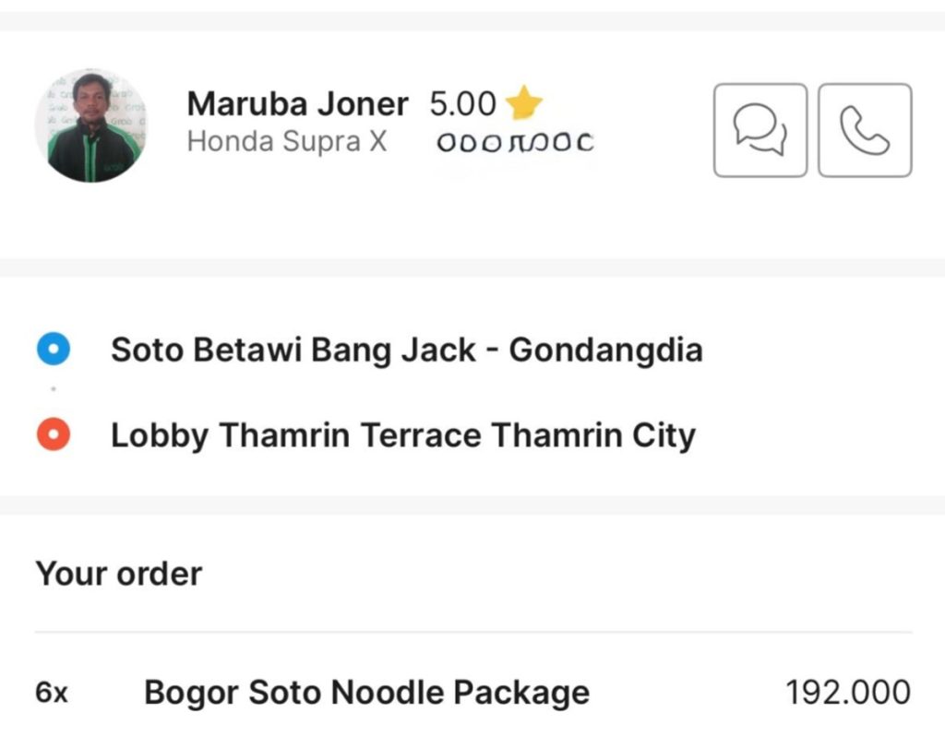This screenshot has height=737, width=945.
Task: Select the Honda Supra X vehicle label
Action: (x=287, y=142)
